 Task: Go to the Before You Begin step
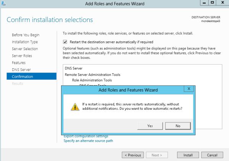coord(26,35)
